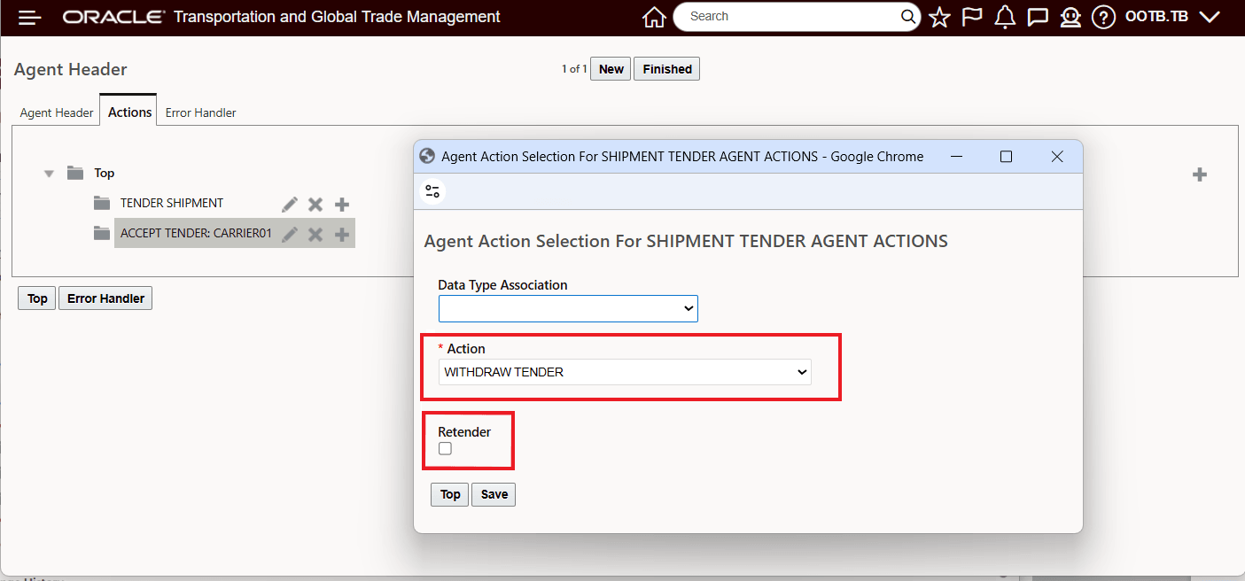This screenshot has width=1245, height=581.
Task: Click the search magnifier icon
Action: coord(908,17)
